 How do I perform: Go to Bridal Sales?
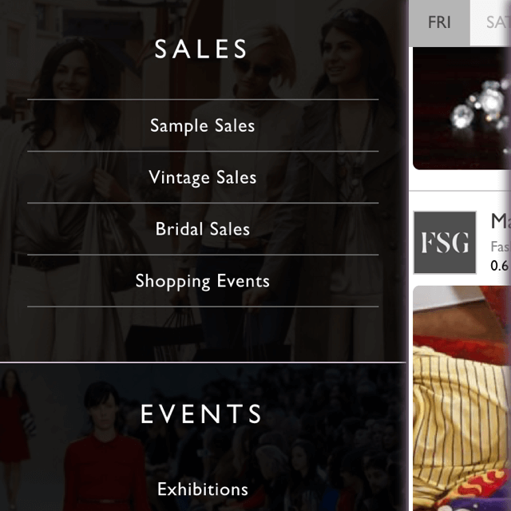[x=202, y=229]
